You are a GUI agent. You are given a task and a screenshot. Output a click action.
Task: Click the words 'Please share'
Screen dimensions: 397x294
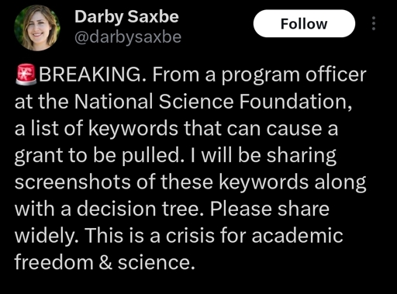tap(270, 209)
